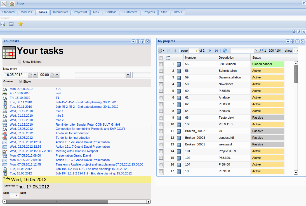306x206 pixels.
Task: Switch to the Portfolio tab
Action: click(x=111, y=12)
